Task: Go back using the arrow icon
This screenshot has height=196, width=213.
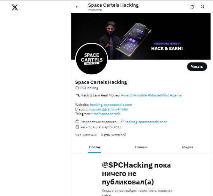Action: click(78, 7)
